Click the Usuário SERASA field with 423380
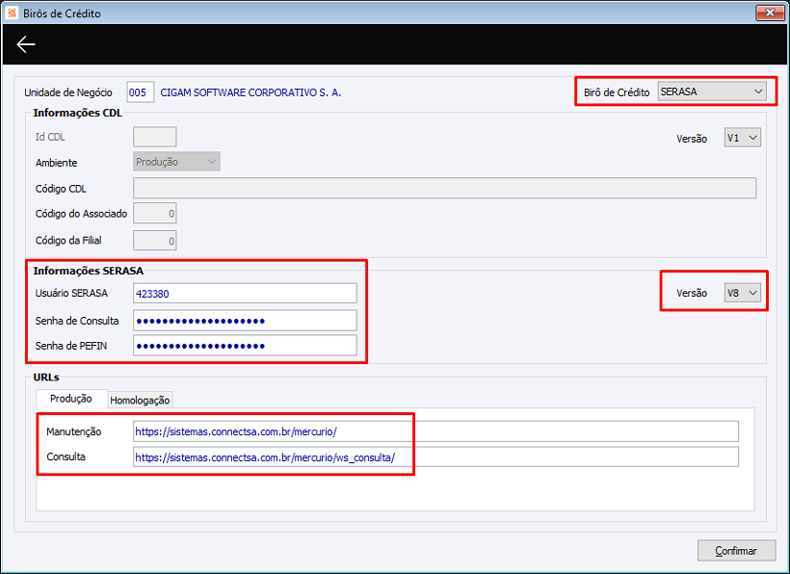The width and height of the screenshot is (790, 574). point(245,294)
